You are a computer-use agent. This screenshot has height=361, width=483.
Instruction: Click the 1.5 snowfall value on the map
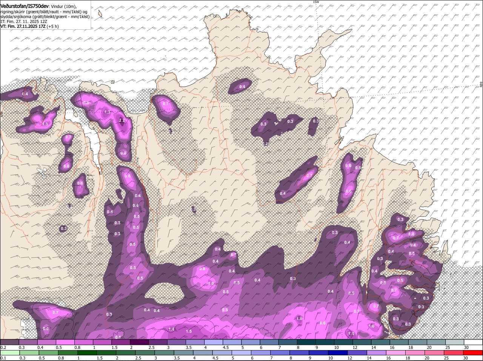(x=189, y=331)
